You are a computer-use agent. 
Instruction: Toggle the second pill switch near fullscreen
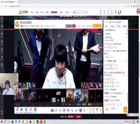click(x=90, y=104)
